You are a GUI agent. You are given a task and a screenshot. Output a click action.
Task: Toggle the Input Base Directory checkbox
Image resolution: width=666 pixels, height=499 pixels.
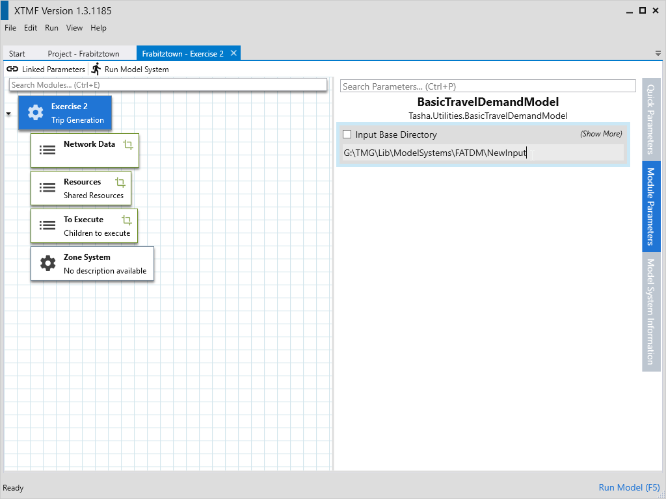347,134
